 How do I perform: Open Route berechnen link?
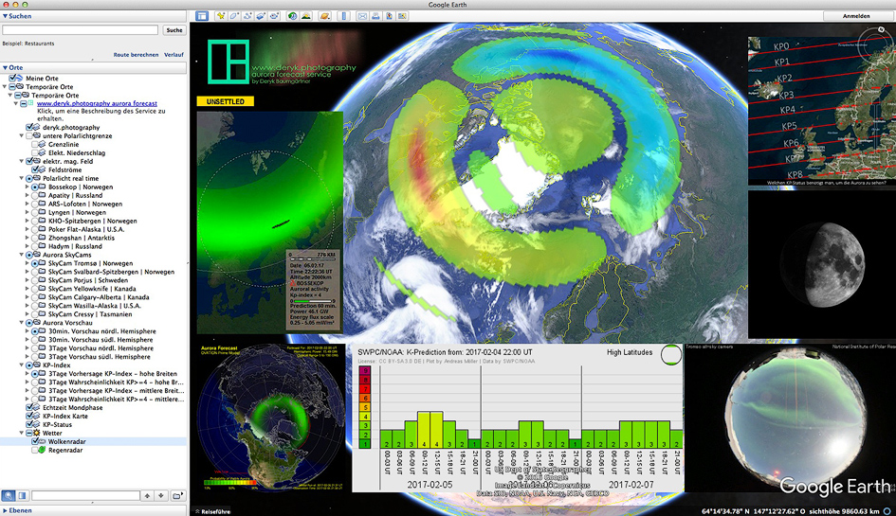pyautogui.click(x=136, y=55)
